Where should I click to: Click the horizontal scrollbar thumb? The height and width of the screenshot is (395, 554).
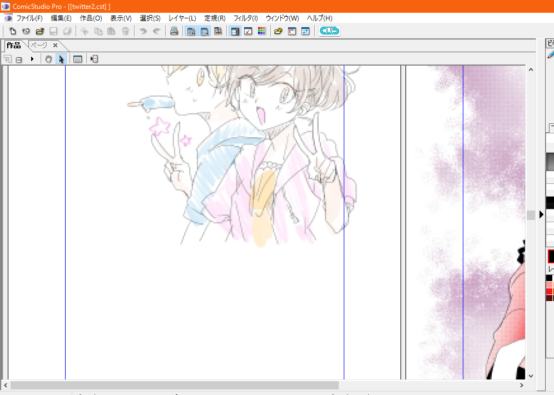coord(175,385)
